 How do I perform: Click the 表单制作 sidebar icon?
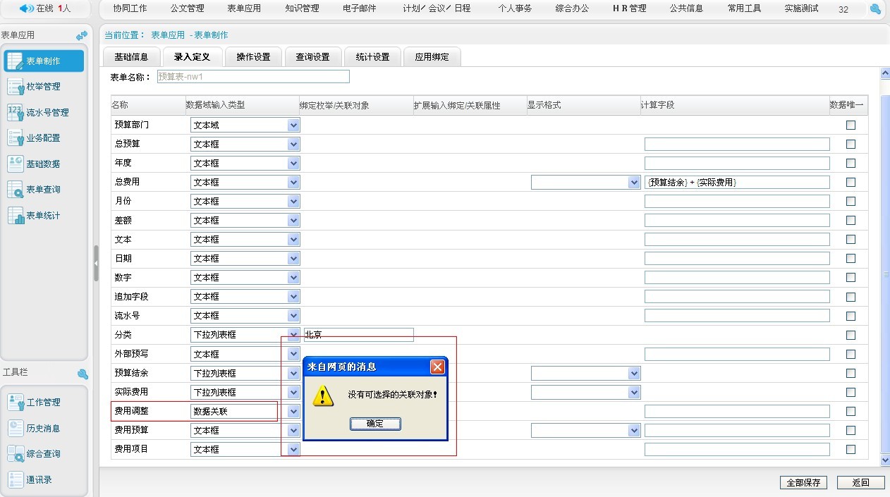pyautogui.click(x=16, y=61)
